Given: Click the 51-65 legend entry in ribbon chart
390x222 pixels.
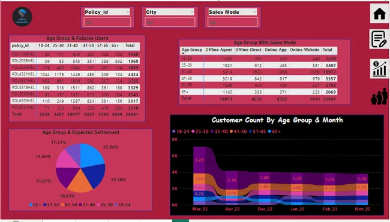Looking at the screenshot, I should tap(257, 132).
